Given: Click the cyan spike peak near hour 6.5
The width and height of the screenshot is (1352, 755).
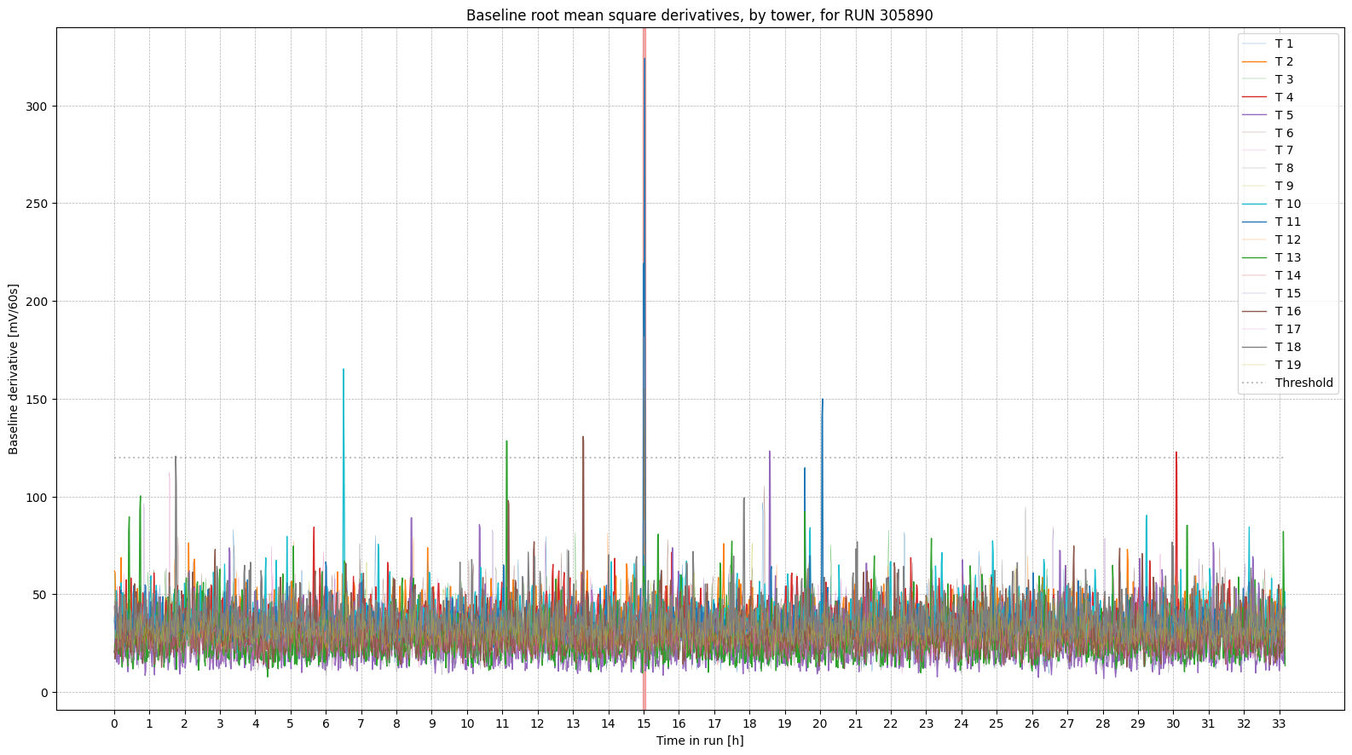Looking at the screenshot, I should click(x=344, y=370).
